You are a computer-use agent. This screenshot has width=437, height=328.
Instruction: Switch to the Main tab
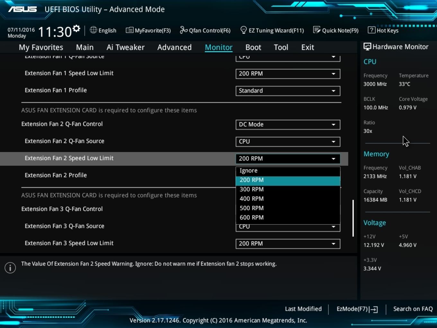(85, 47)
